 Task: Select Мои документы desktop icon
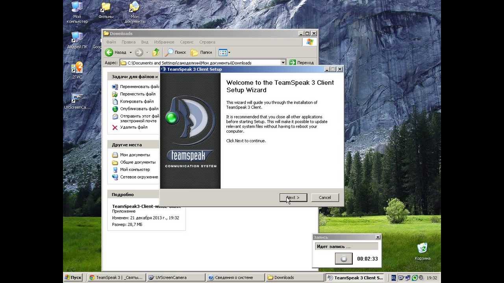(x=135, y=12)
